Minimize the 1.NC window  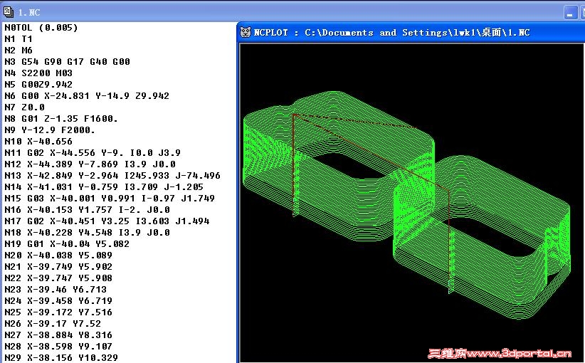(x=570, y=12)
